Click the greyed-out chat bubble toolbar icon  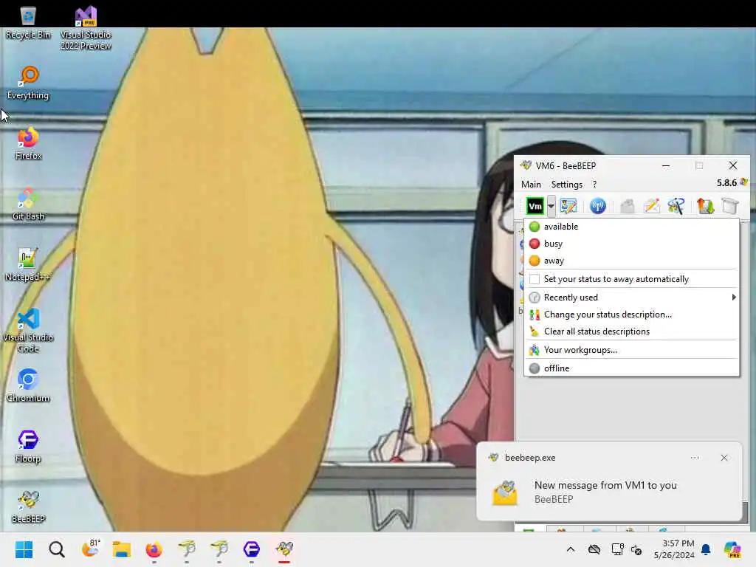click(x=628, y=207)
